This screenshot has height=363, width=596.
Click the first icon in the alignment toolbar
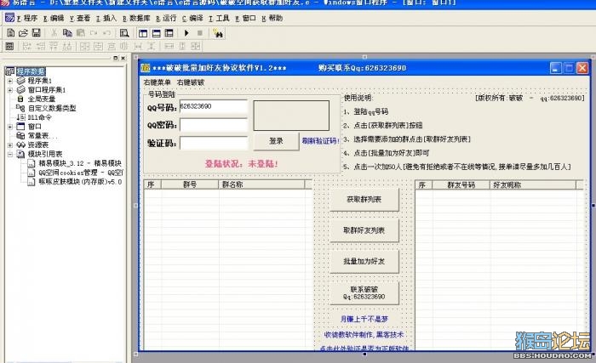10,46
